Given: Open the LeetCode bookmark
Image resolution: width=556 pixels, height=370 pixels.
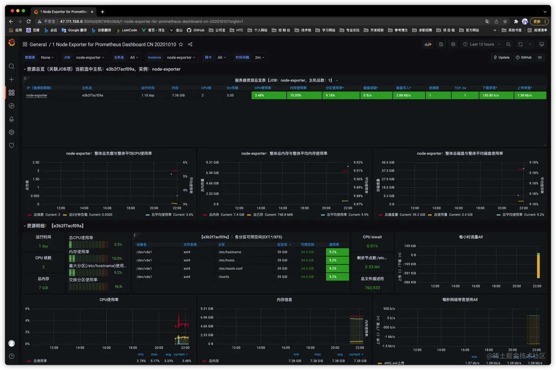Looking at the screenshot, I should point(126,30).
